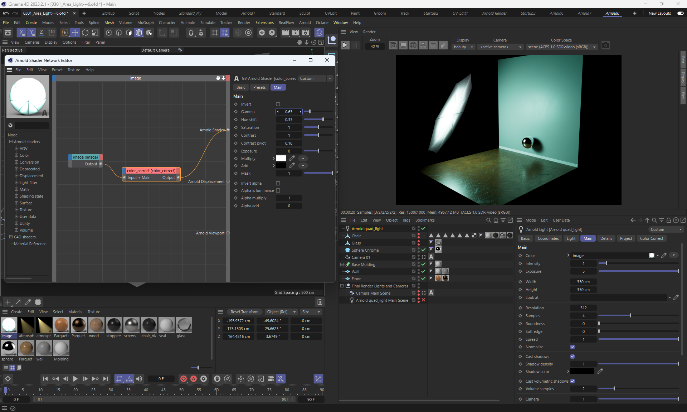Open the Display beauty dropdown
Viewport: 687px width, 412px height.
[463, 47]
